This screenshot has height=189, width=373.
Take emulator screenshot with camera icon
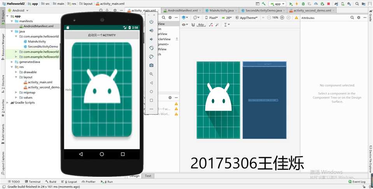(x=151, y=65)
